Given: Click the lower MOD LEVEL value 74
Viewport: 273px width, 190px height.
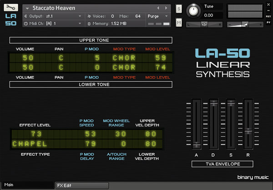Looking at the screenshot, I should [161, 67].
